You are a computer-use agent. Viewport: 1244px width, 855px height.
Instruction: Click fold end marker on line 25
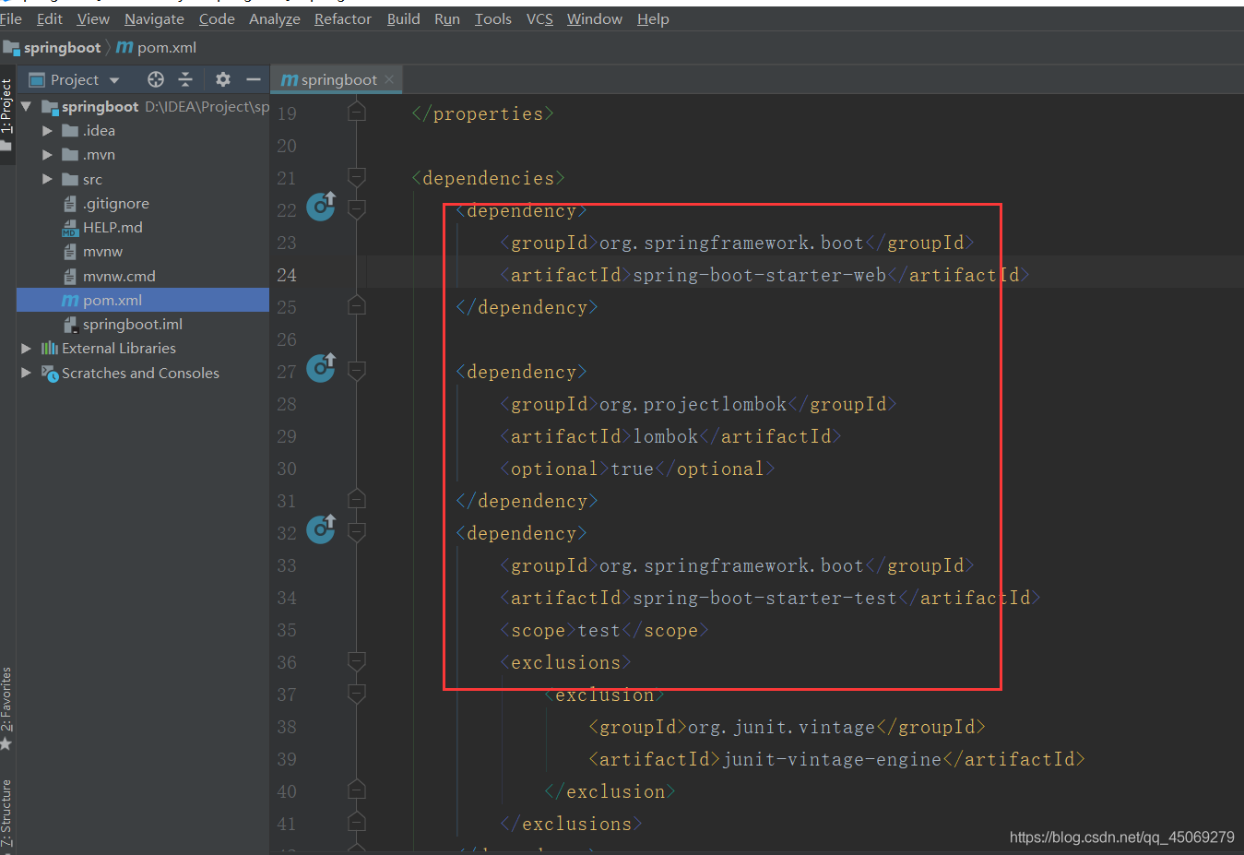[x=357, y=305]
